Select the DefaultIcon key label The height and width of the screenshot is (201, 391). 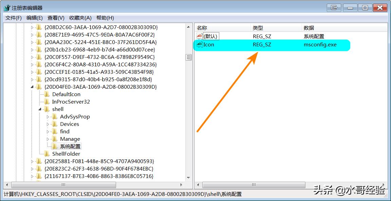66,94
